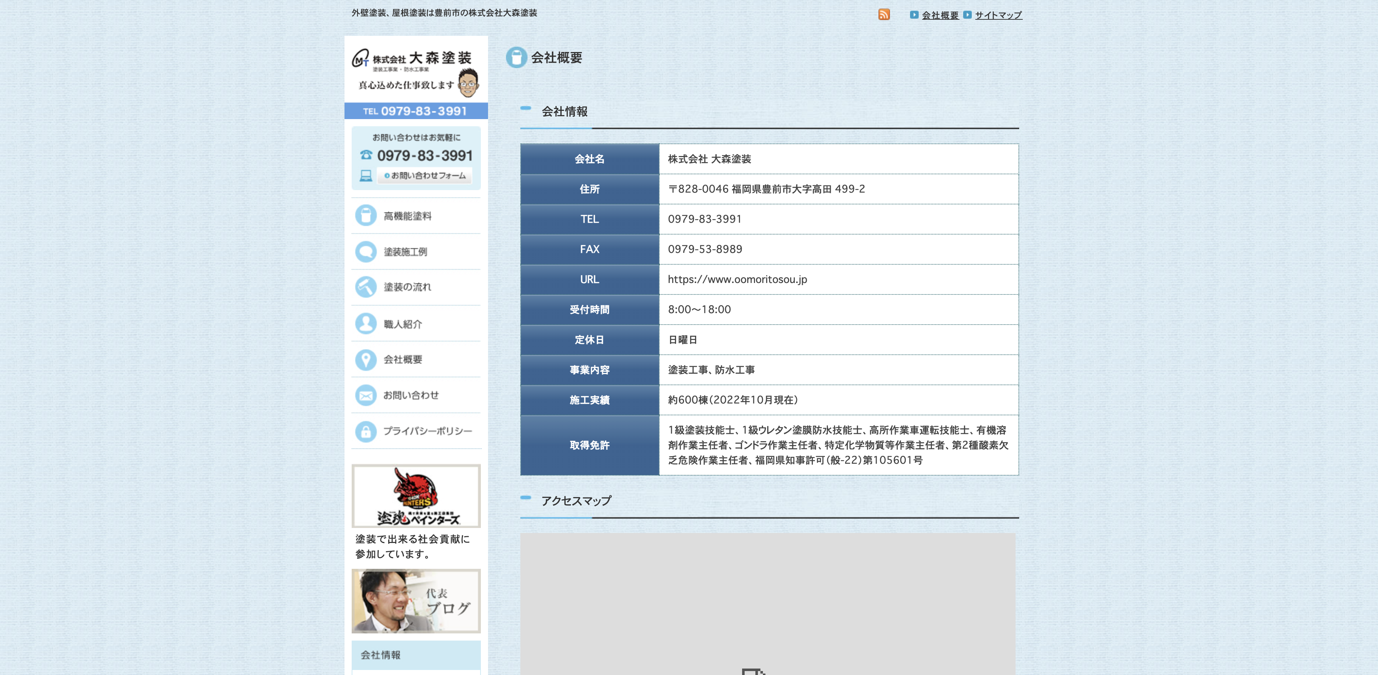Click the 日曜日 holiday value

[x=683, y=339]
